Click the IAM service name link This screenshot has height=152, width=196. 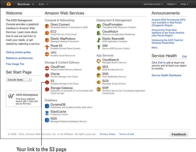tap(105, 46)
